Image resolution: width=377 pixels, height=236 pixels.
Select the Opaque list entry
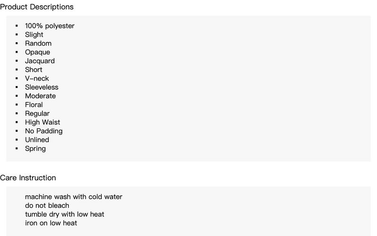38,52
